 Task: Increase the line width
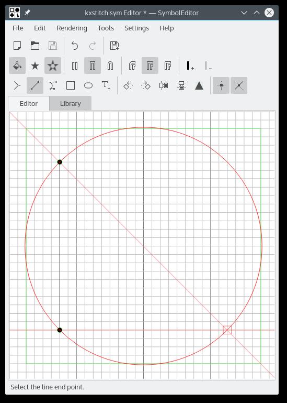[x=190, y=66]
